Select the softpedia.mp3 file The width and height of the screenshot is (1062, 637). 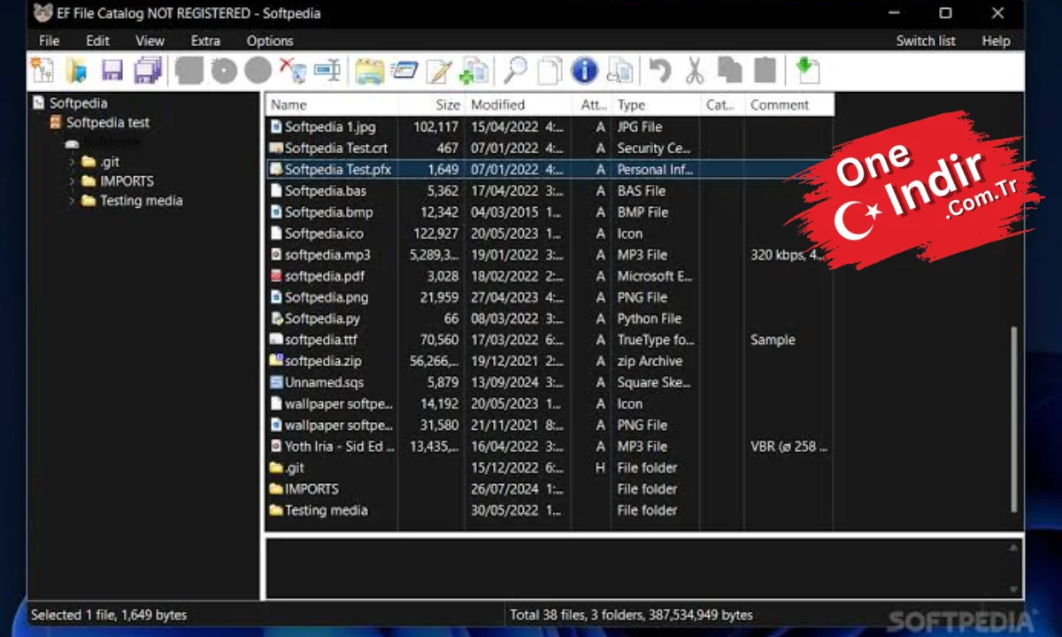(549, 255)
